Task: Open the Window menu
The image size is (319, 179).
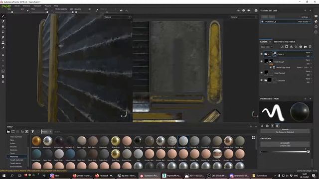Action: click(26, 6)
